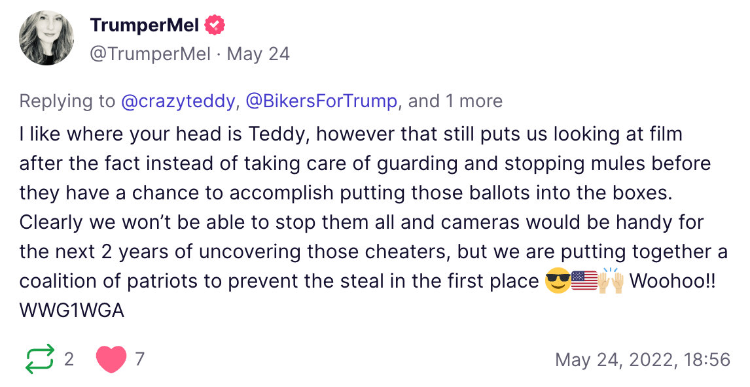The image size is (750, 387).
Task: Like the post with the heart icon
Action: coord(111,360)
